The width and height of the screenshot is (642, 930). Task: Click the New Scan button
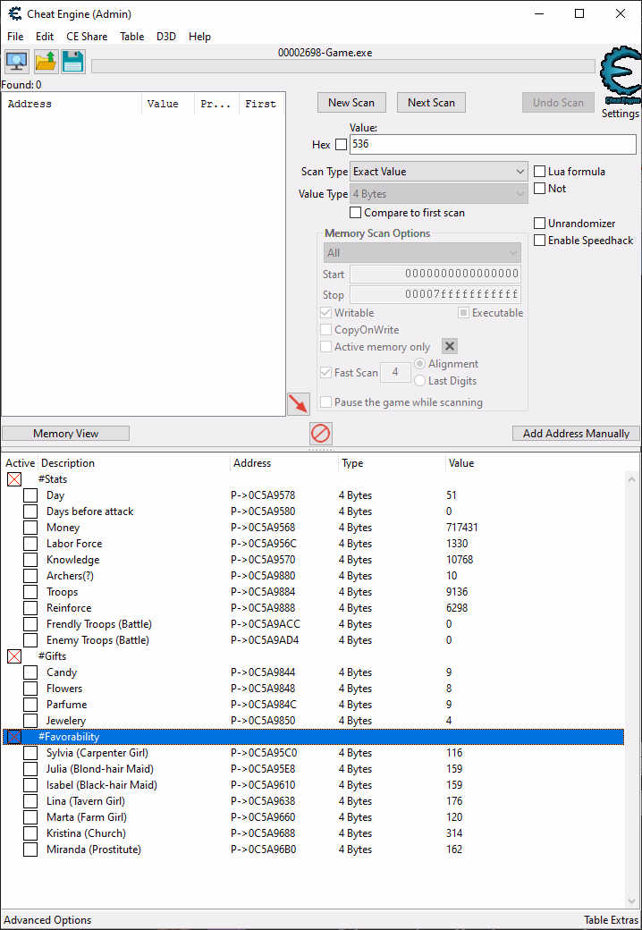[x=351, y=103]
